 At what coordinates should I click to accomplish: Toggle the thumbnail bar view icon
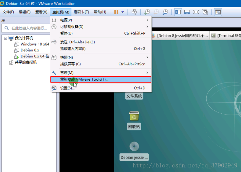click(x=187, y=12)
